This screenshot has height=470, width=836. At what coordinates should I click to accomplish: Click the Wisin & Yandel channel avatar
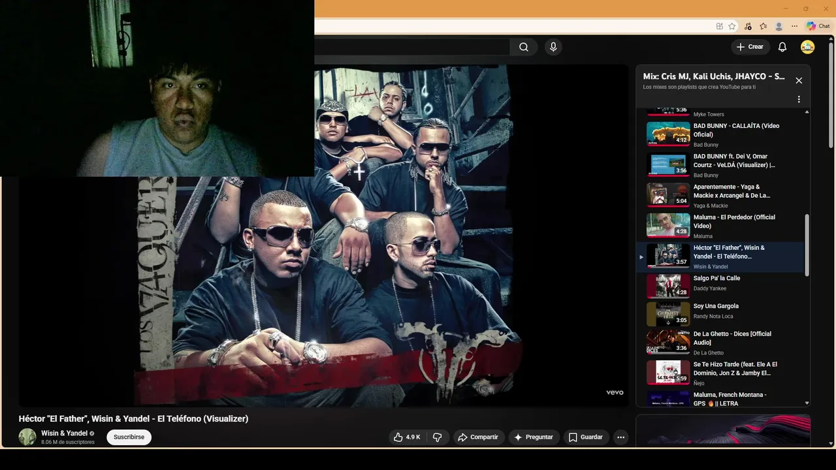tap(27, 437)
